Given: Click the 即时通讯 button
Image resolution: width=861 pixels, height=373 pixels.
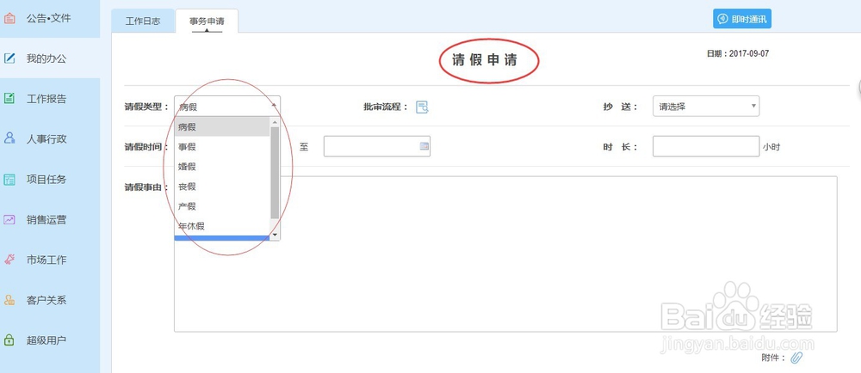Looking at the screenshot, I should (x=742, y=19).
